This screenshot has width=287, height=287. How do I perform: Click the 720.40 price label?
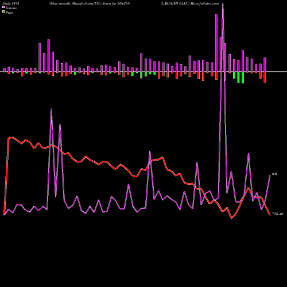(x=277, y=214)
